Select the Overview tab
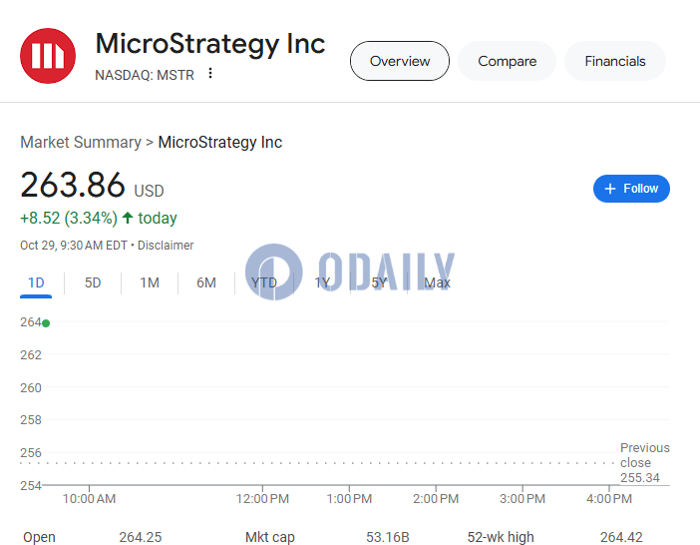Screen dimensions: 700x545 tap(400, 61)
